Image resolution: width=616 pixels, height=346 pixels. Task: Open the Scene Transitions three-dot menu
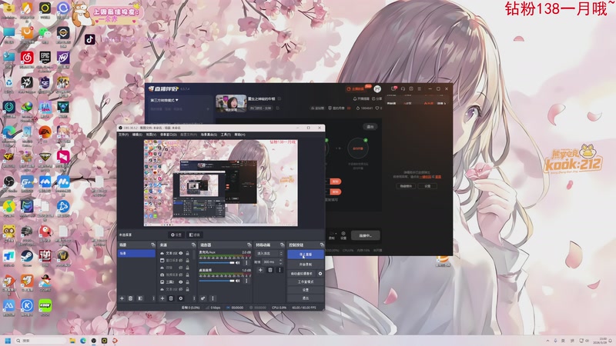coord(280,270)
